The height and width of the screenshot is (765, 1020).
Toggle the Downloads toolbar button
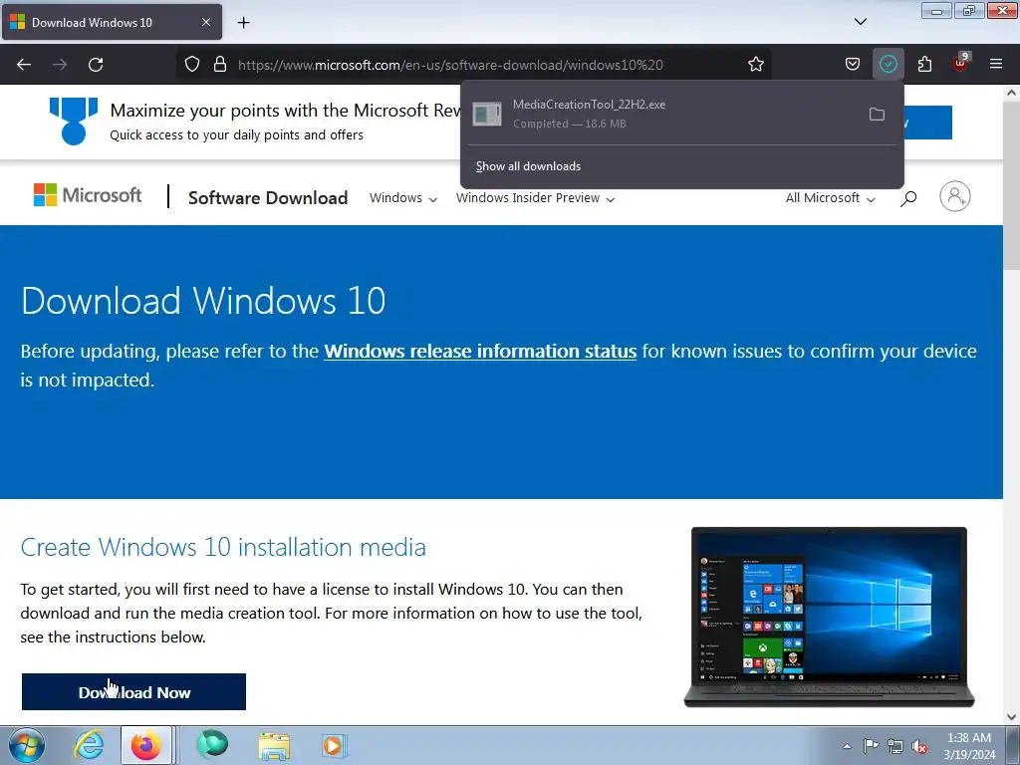pos(888,64)
